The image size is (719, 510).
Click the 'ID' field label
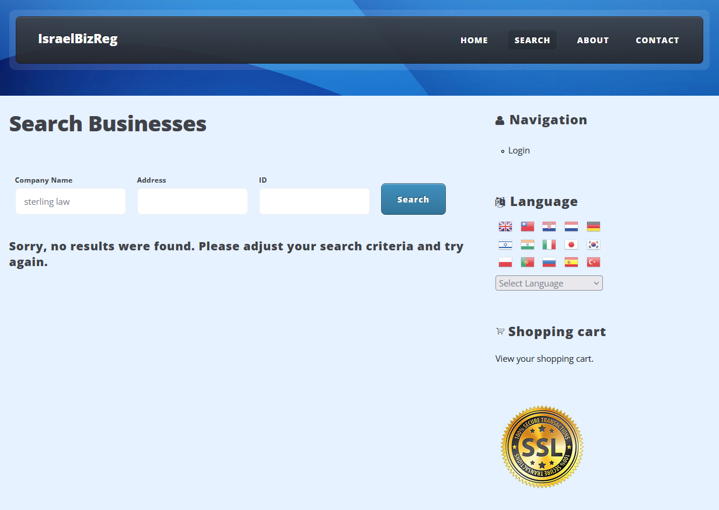[263, 180]
